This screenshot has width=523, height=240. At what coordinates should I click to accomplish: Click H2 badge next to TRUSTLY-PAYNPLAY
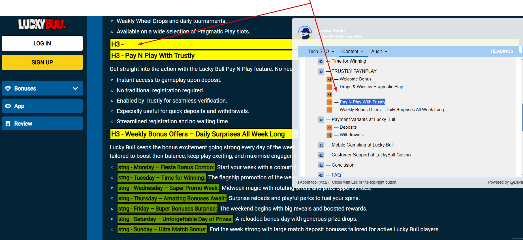point(321,72)
